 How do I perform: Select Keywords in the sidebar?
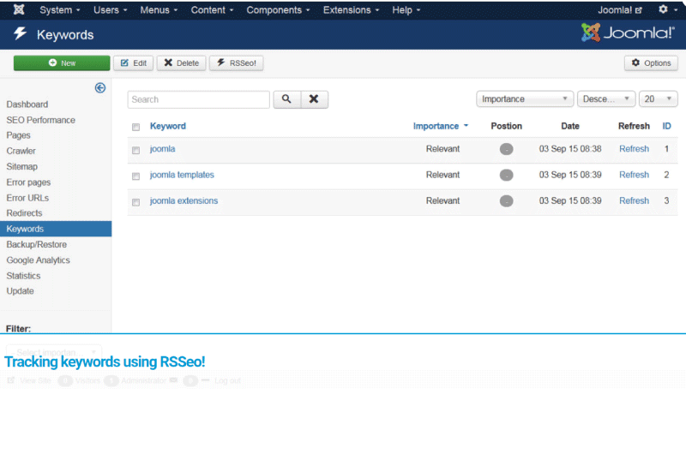[x=56, y=229]
